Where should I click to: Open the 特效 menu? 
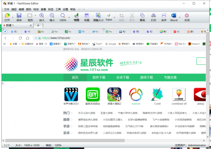36,9
